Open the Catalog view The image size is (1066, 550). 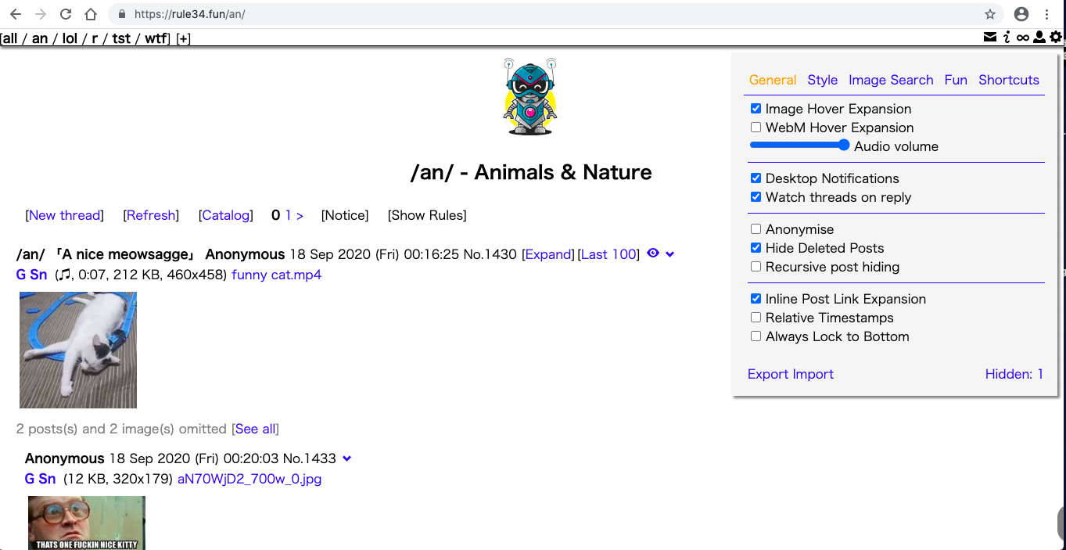pyautogui.click(x=226, y=215)
